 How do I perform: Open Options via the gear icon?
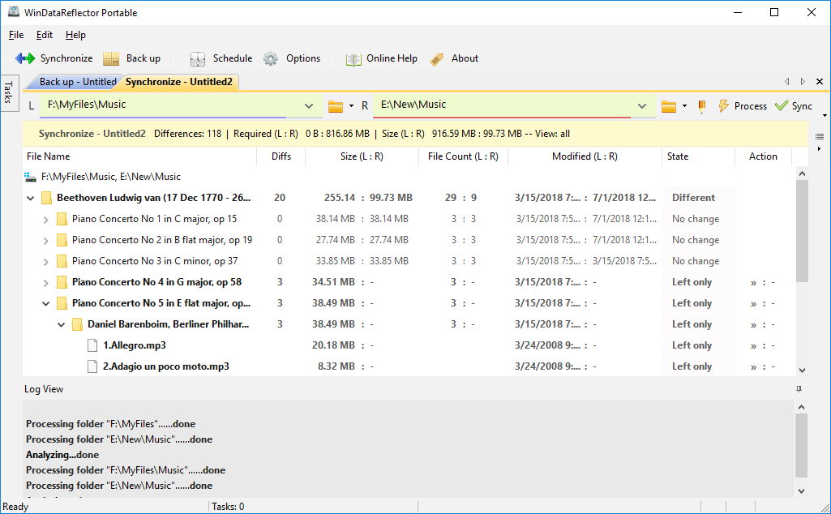click(271, 58)
